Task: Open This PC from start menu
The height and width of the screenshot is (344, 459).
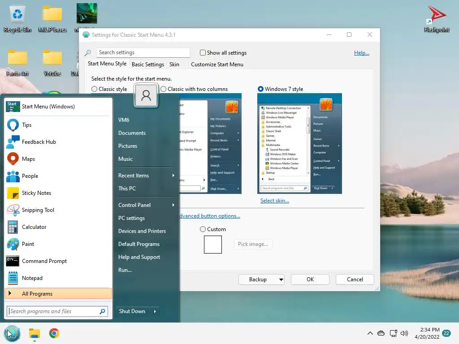Action: (x=127, y=189)
